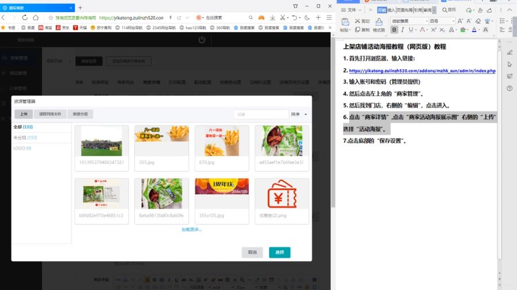Screen dimensions: 517x290
Task: Switch to the WPS 引用 tab
Action: click(x=418, y=10)
